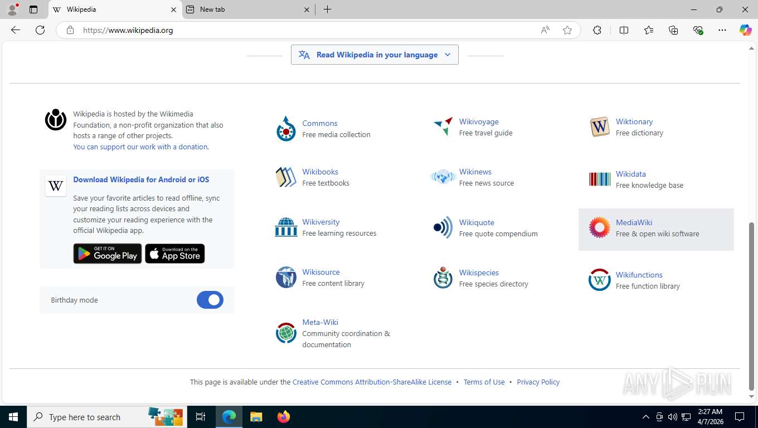Open the Wikisource iceberg icon
The width and height of the screenshot is (758, 428).
pos(286,278)
